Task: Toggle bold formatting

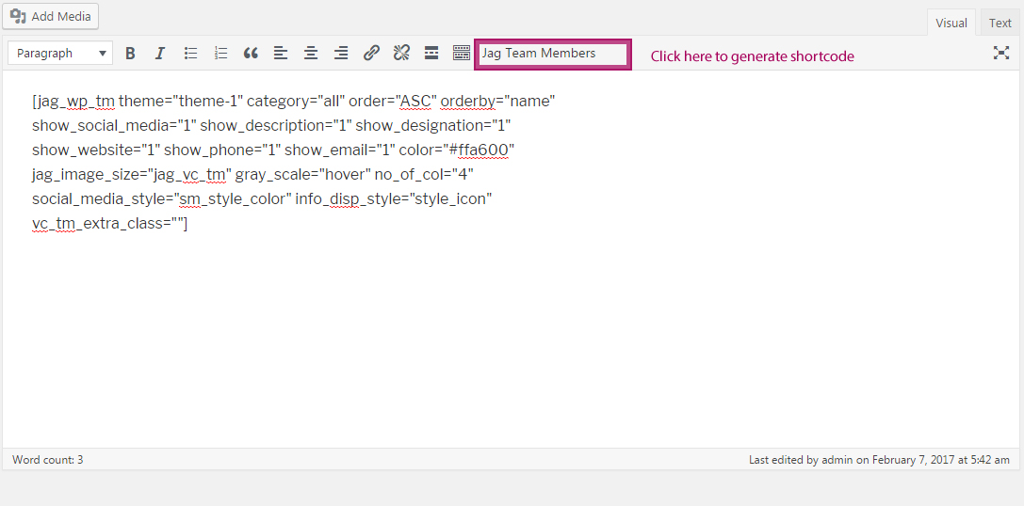Action: click(x=130, y=54)
